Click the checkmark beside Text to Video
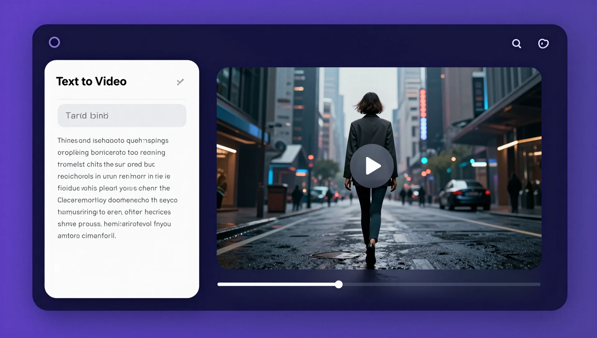 pos(180,82)
